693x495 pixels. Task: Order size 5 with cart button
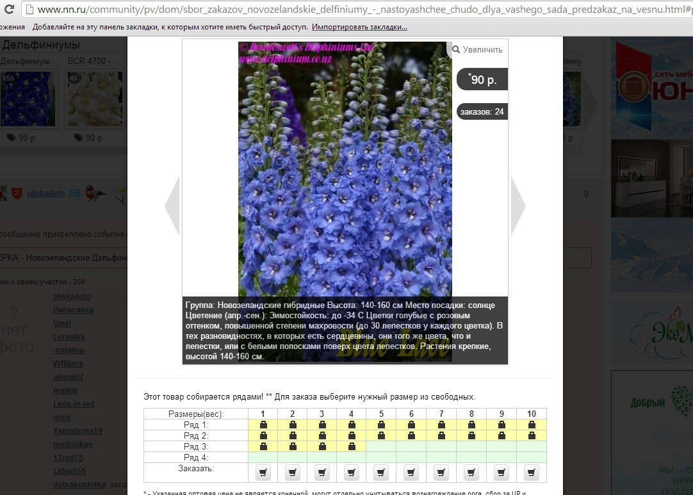click(381, 473)
